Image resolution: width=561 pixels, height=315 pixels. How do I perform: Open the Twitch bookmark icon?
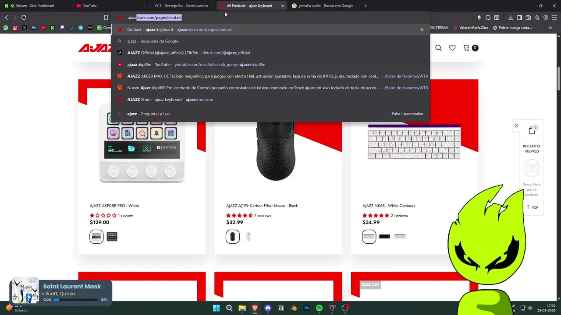click(62, 28)
